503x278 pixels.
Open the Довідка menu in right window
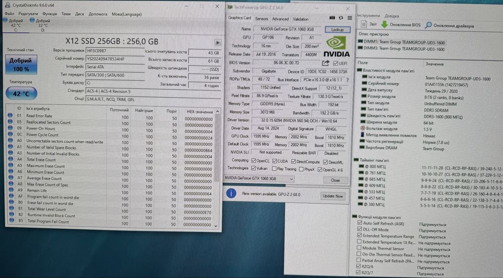coord(392,16)
